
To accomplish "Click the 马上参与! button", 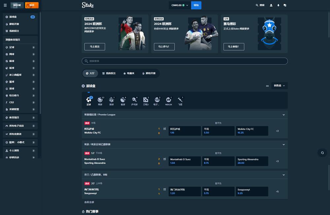I will click(164, 47).
